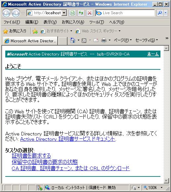Click the Print printer icon

point(104,40)
